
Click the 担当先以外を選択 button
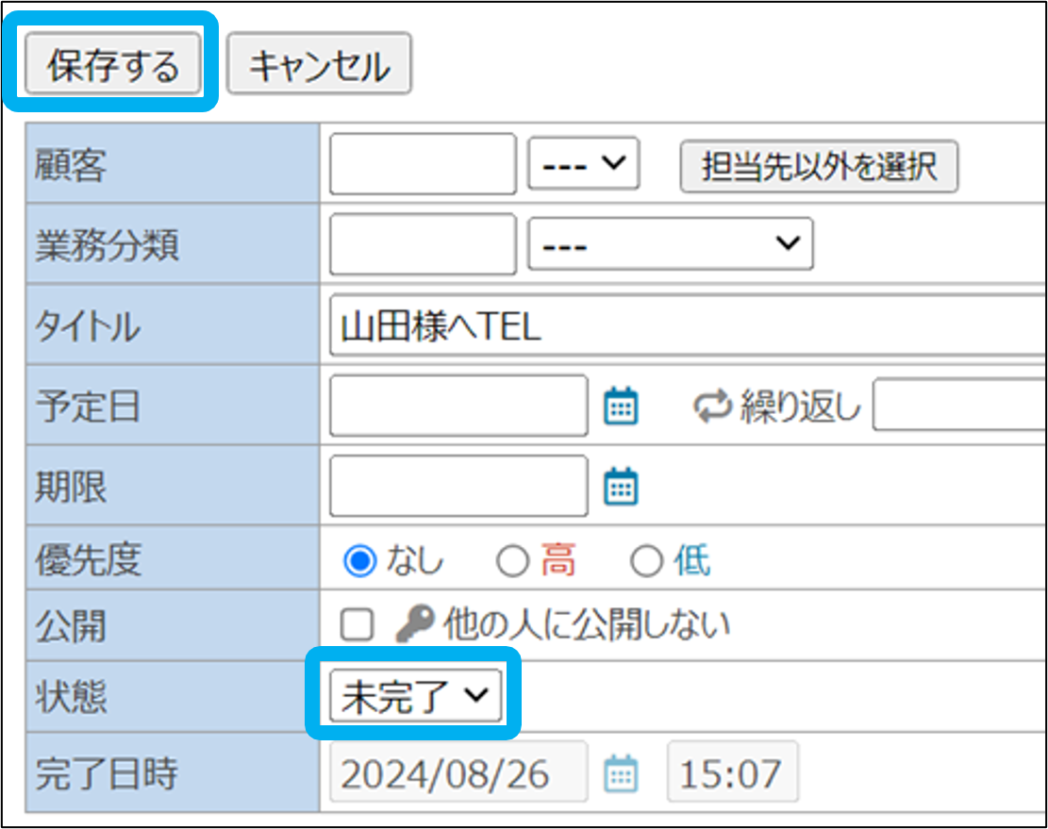(818, 167)
